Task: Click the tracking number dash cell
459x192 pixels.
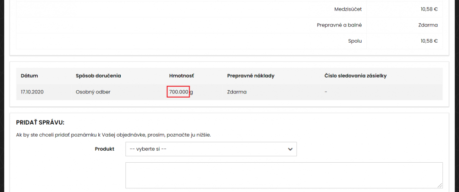Action: pyautogui.click(x=326, y=92)
